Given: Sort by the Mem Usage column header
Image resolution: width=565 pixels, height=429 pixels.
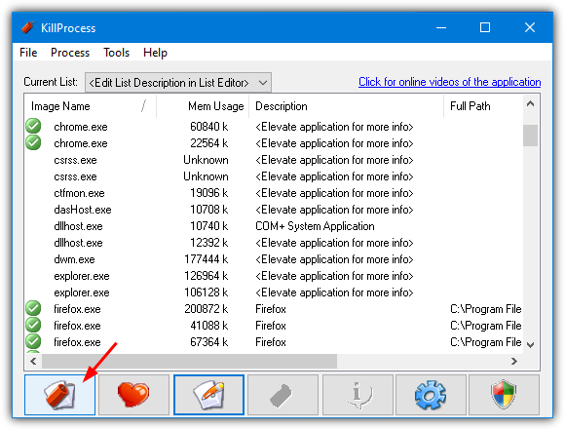Looking at the screenshot, I should 203,106.
